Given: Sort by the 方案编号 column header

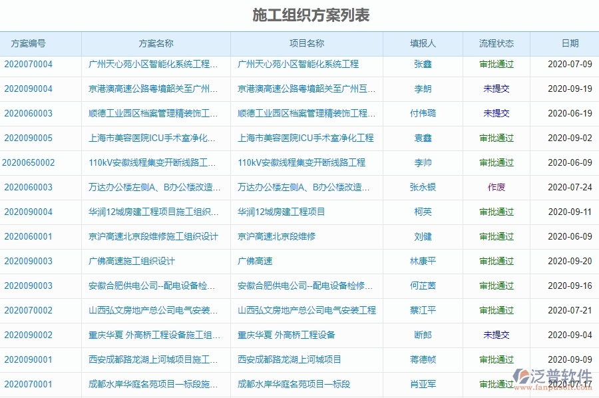Looking at the screenshot, I should click(31, 43).
